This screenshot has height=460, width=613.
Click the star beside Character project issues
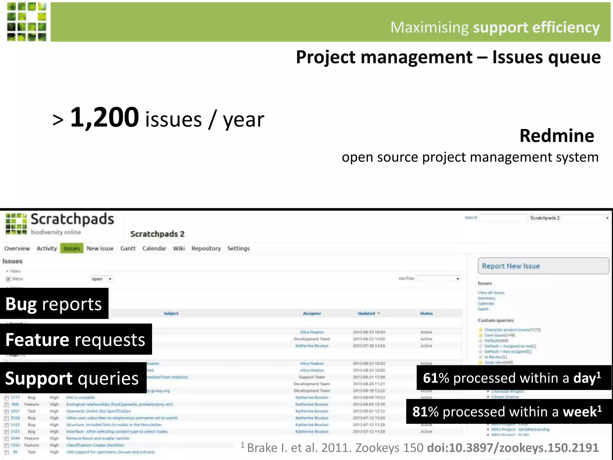(x=481, y=330)
